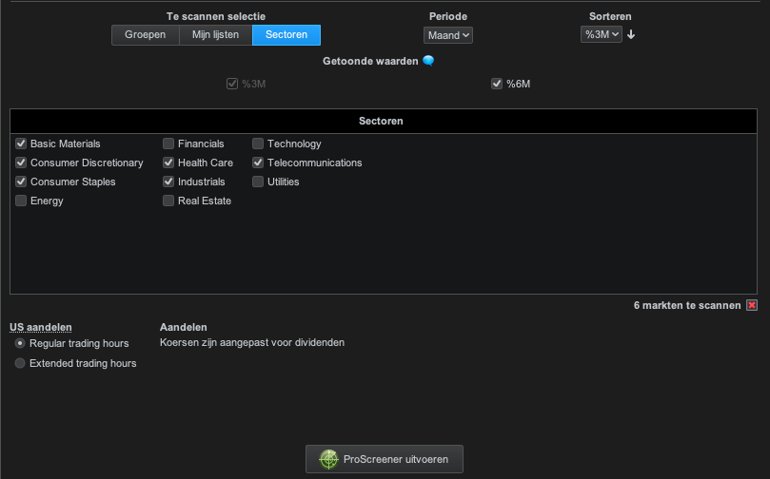
Task: Run the scan with ProScreener uitvoeren
Action: tap(384, 459)
